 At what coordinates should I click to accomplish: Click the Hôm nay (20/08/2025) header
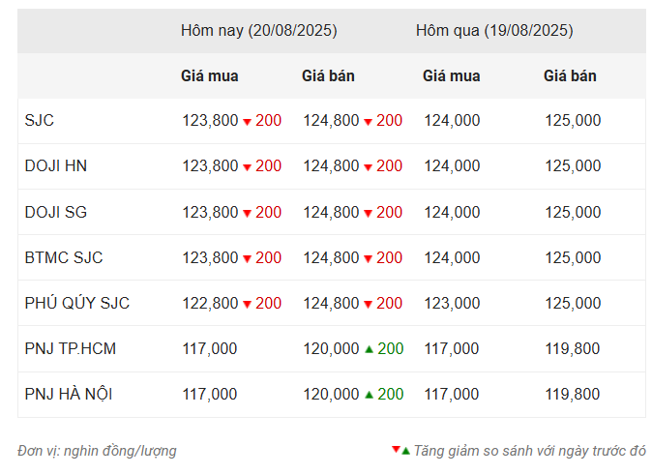click(258, 31)
